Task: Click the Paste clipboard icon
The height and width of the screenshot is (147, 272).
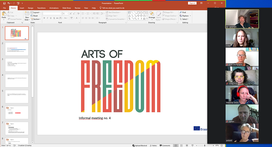Action: 4,14
